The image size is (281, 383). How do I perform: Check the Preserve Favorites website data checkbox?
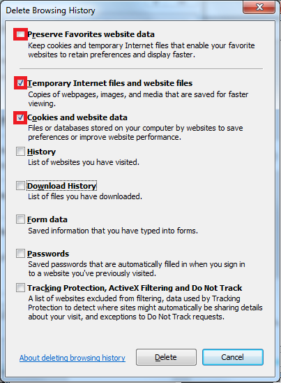click(20, 34)
